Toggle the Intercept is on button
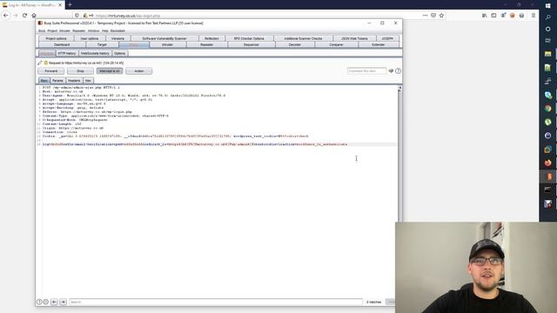Viewport: 557px width, 313px height. (110, 71)
